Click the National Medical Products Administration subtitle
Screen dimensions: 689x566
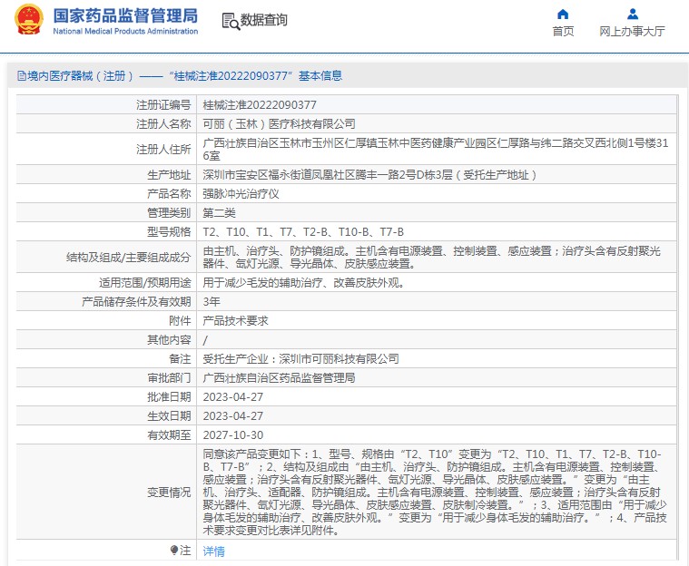(x=125, y=31)
